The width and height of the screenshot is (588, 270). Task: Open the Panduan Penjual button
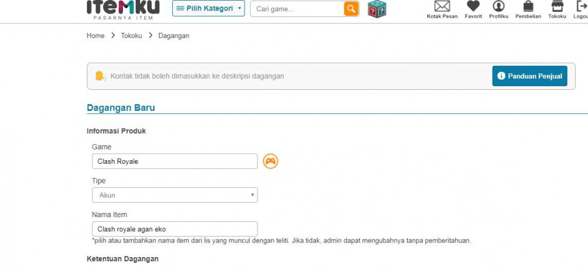point(530,76)
